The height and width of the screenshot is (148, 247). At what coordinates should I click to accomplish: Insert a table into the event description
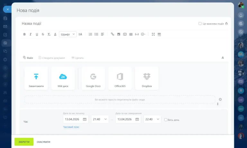tap(131, 34)
